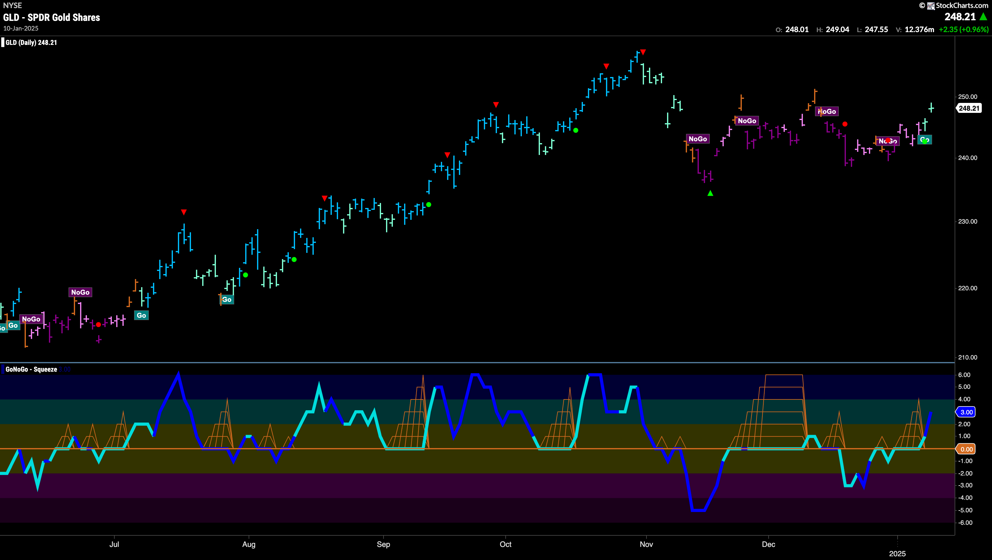This screenshot has width=992, height=560.
Task: Click the Nov month label on time axis
Action: tap(646, 544)
